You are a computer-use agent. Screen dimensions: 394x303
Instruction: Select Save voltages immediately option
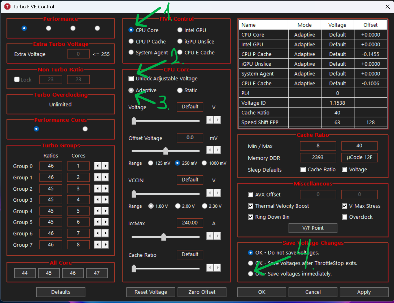(251, 274)
